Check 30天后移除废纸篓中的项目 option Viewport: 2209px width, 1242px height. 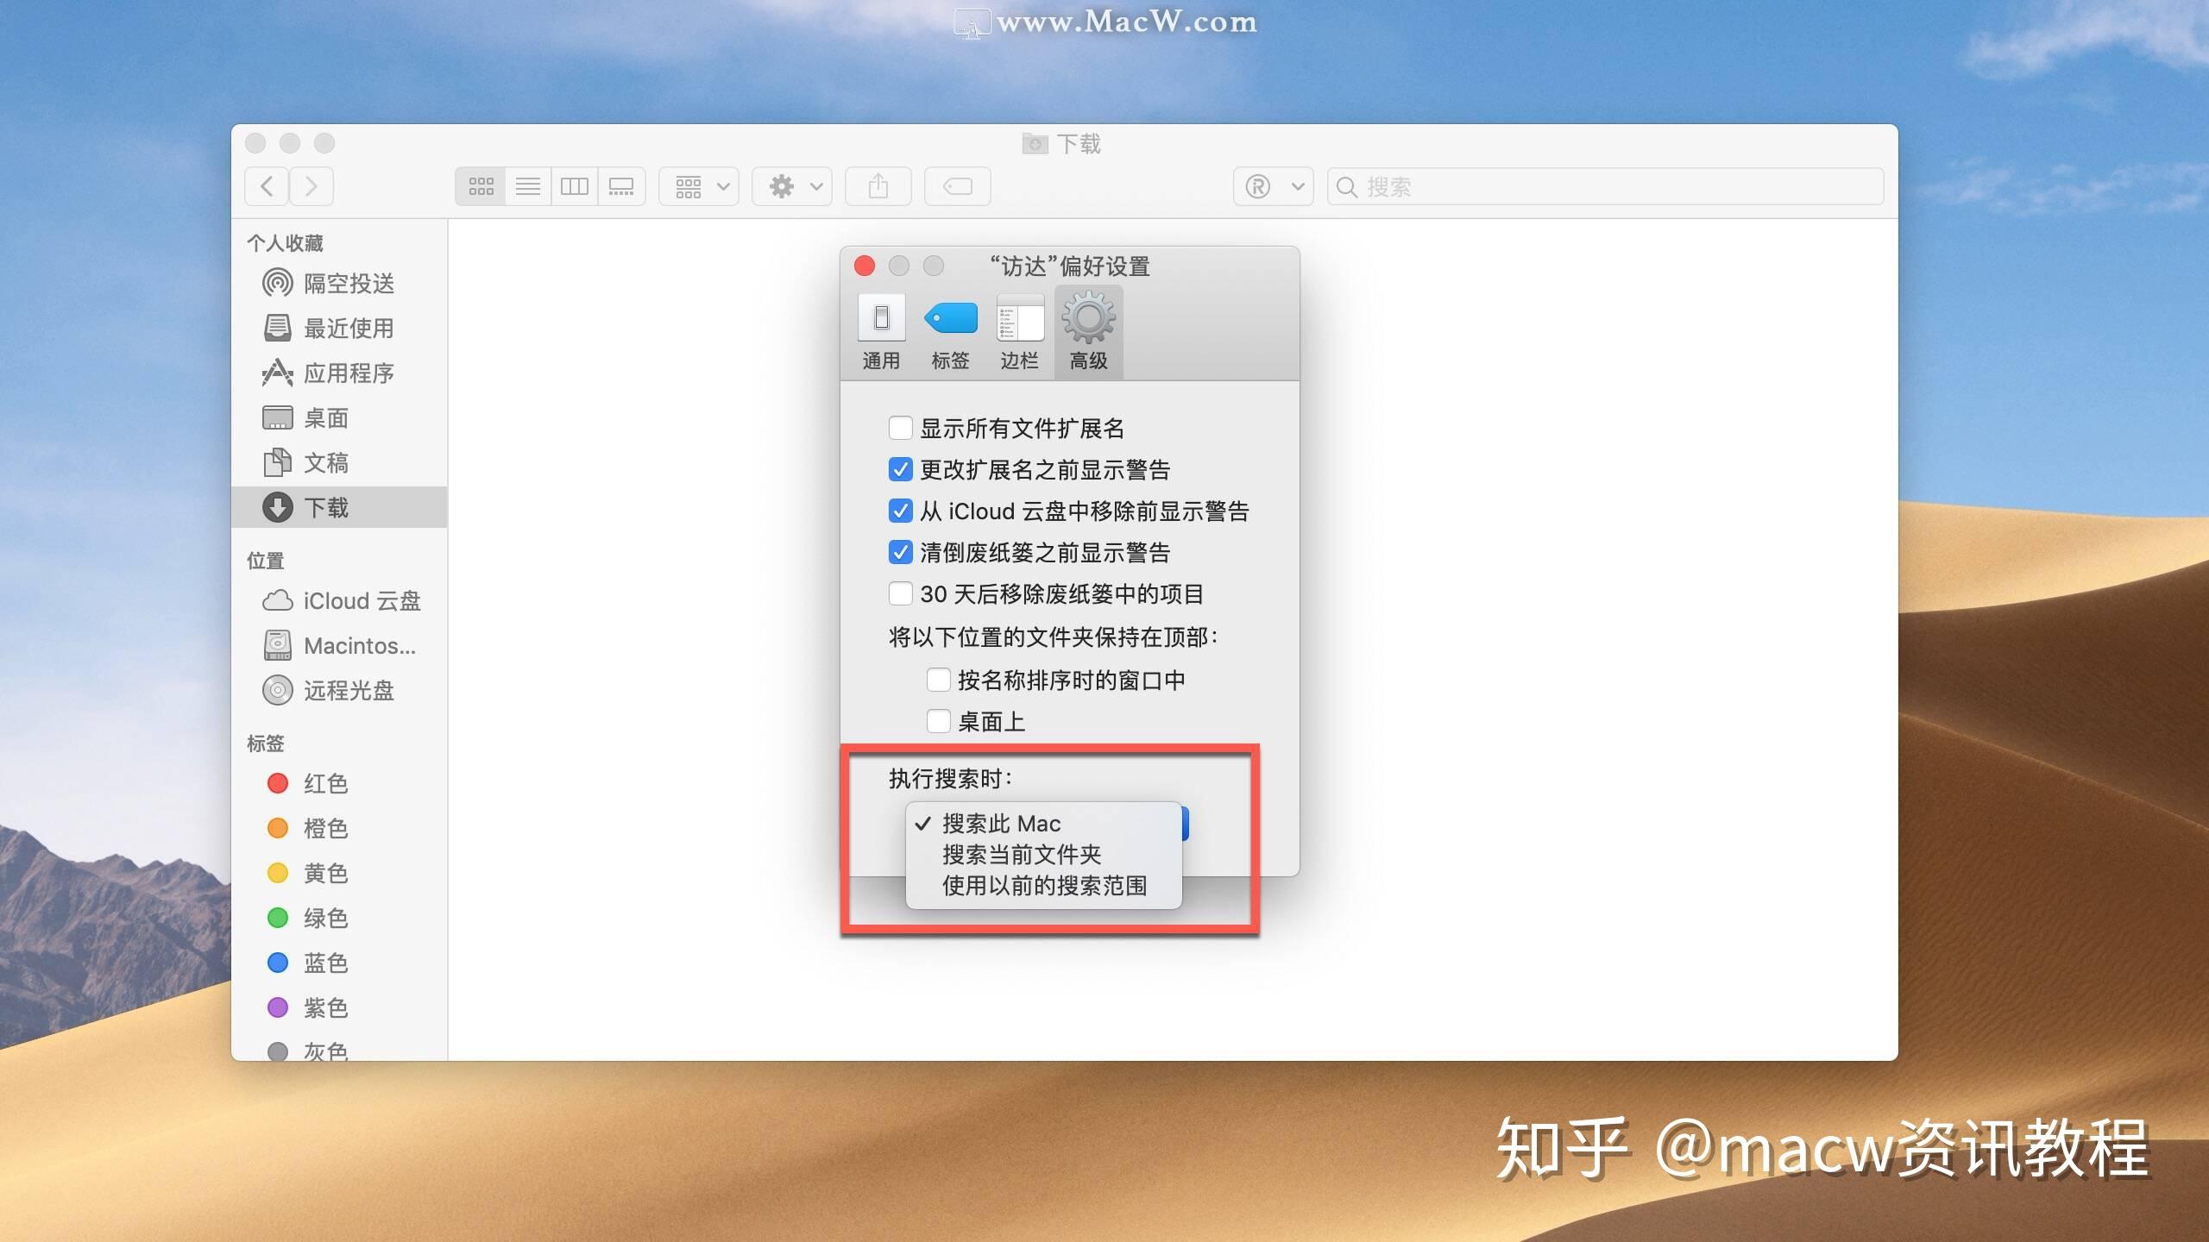(x=901, y=594)
